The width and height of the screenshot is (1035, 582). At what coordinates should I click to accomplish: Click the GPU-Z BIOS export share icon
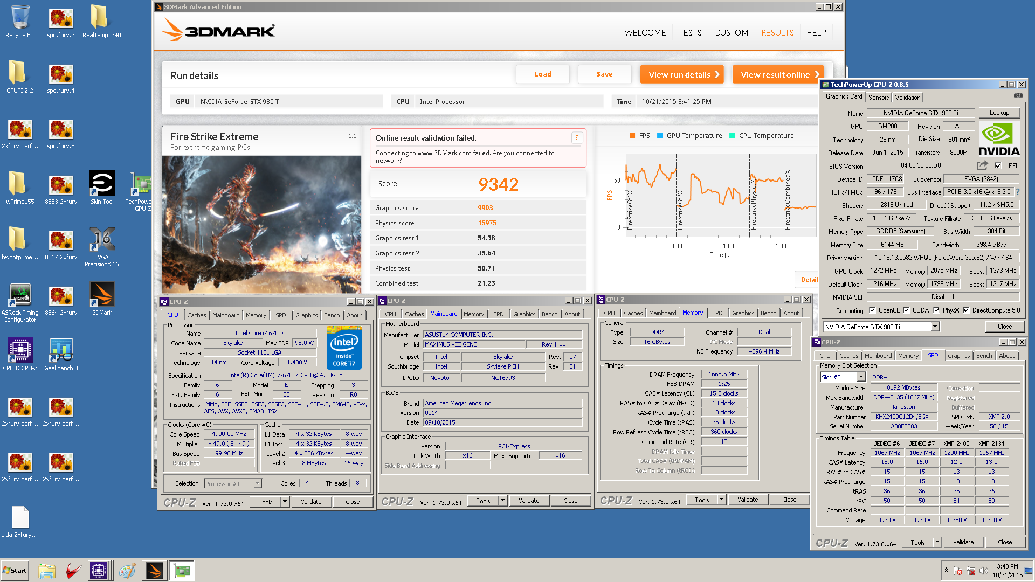click(x=983, y=165)
